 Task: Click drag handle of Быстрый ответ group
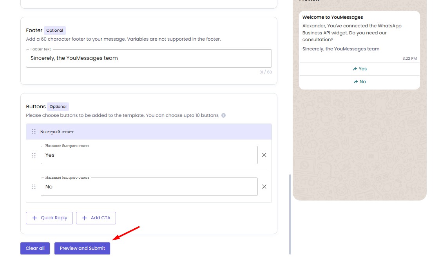pyautogui.click(x=34, y=132)
